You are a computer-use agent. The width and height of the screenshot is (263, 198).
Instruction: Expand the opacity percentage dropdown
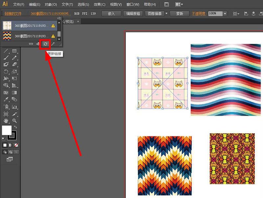tap(225, 14)
